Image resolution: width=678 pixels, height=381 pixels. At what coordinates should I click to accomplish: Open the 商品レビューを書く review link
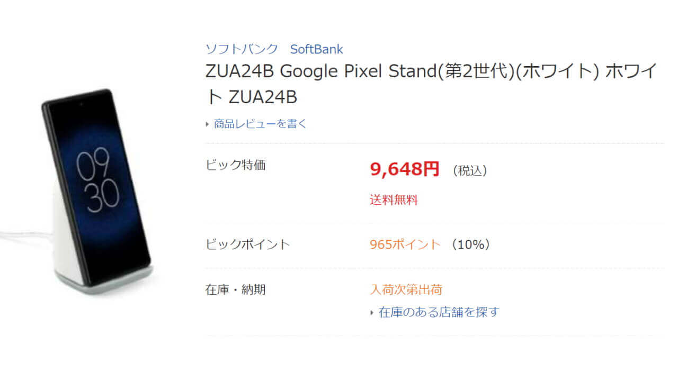259,123
